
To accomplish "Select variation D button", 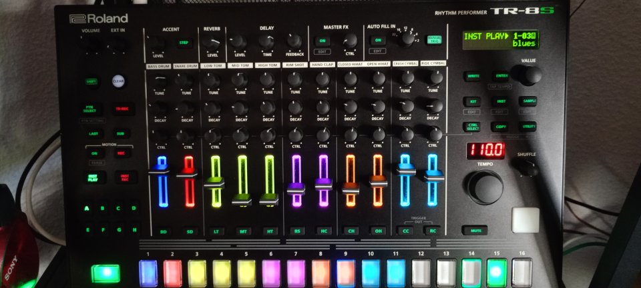I will (x=134, y=209).
